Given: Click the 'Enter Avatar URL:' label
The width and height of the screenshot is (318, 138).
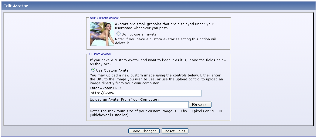Looking at the screenshot, I should (x=105, y=88).
